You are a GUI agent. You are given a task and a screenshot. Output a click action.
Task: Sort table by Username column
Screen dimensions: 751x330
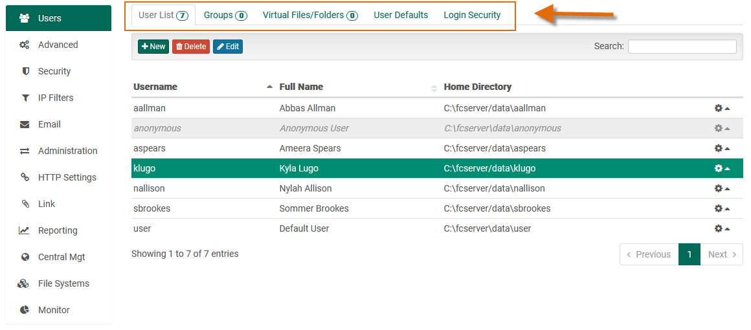click(203, 87)
